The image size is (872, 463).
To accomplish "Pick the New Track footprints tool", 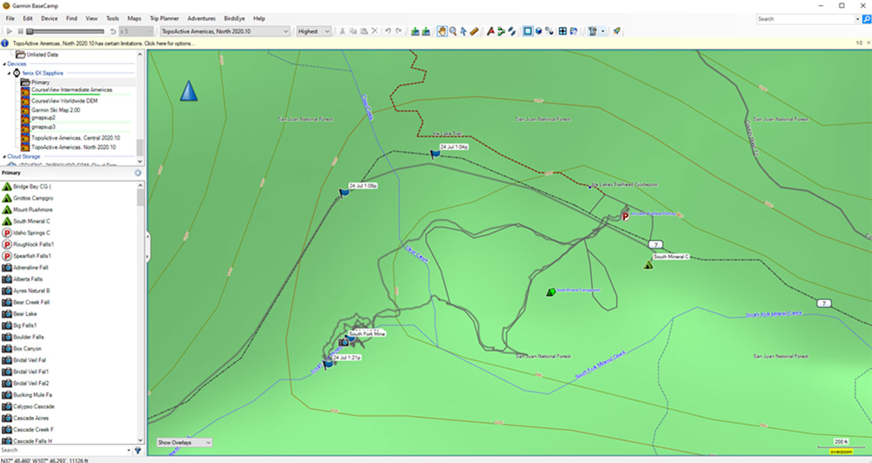I will pyautogui.click(x=512, y=31).
